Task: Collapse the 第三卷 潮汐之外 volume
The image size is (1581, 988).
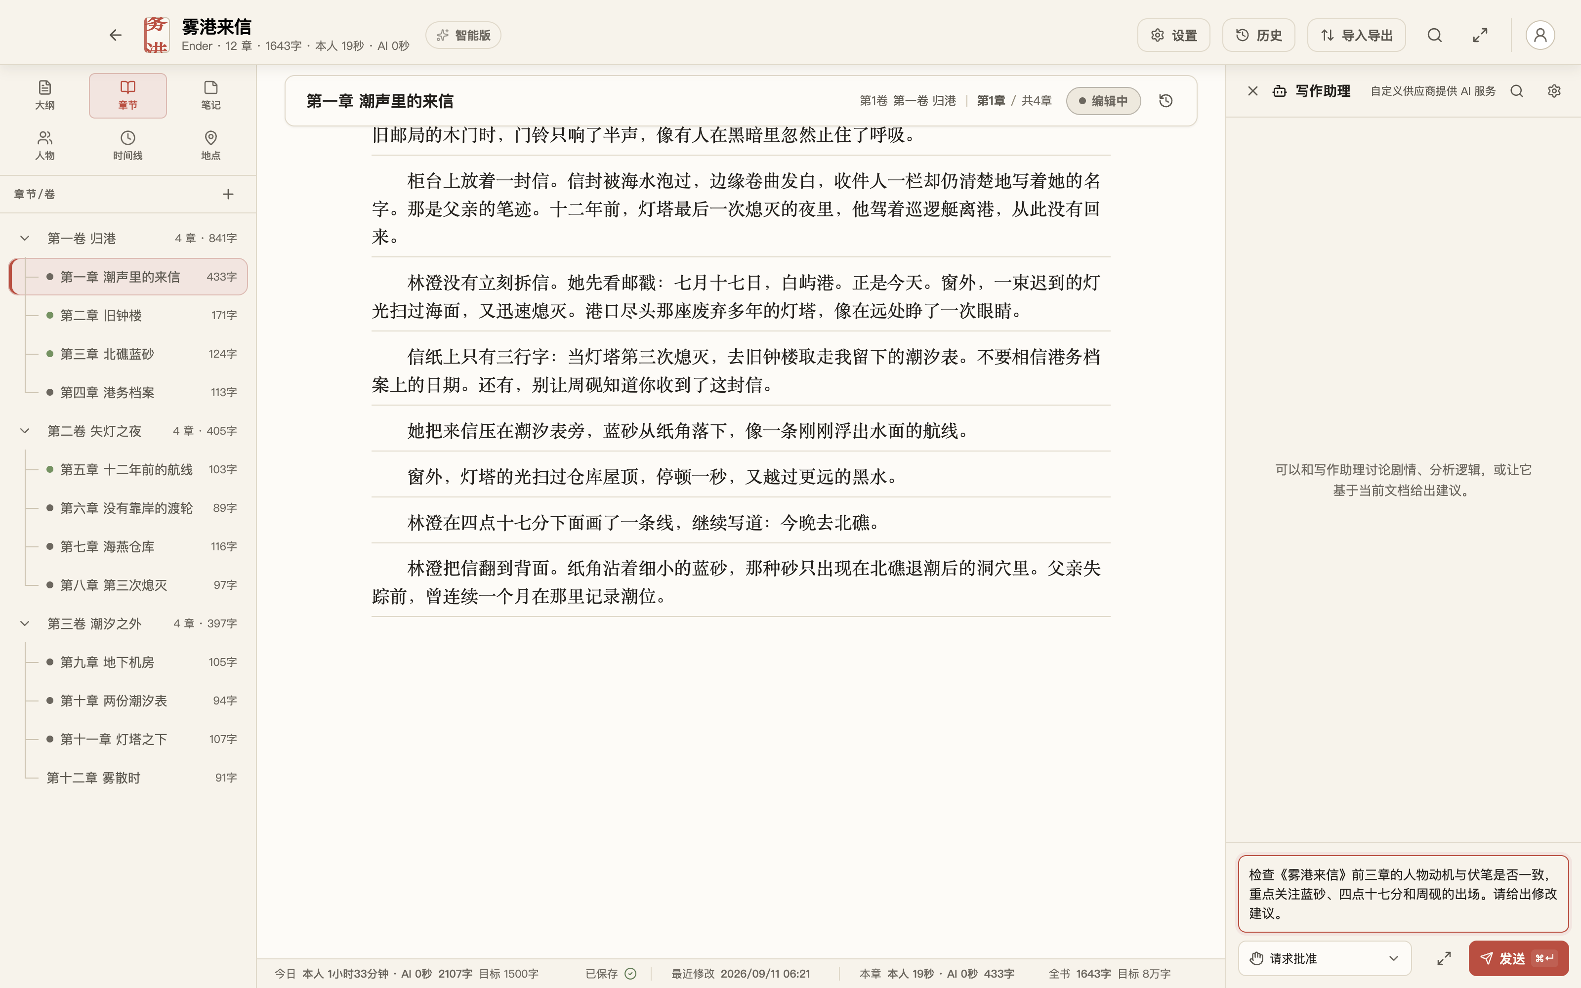Action: pos(25,624)
